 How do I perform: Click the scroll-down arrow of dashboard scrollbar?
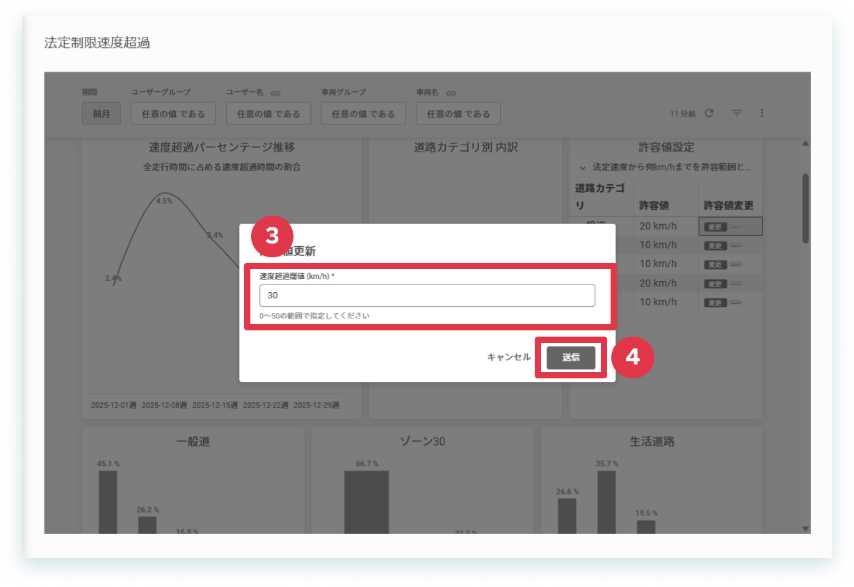805,529
